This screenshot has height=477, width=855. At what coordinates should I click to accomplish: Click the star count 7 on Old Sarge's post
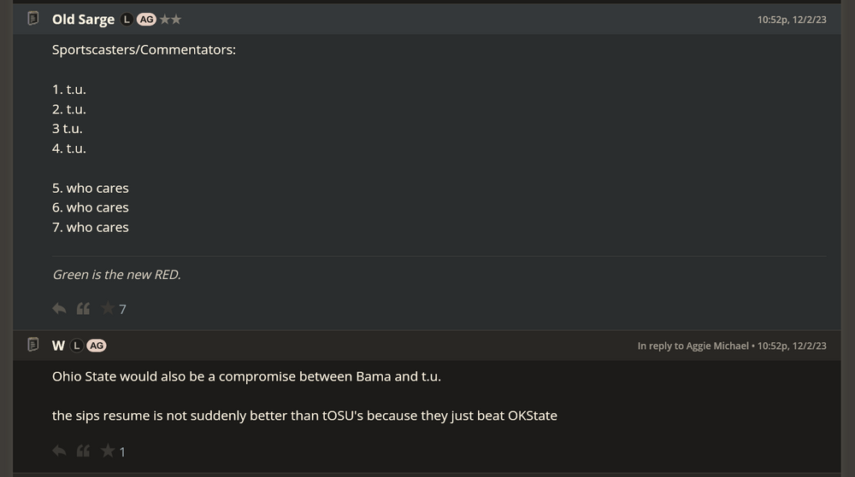point(122,310)
